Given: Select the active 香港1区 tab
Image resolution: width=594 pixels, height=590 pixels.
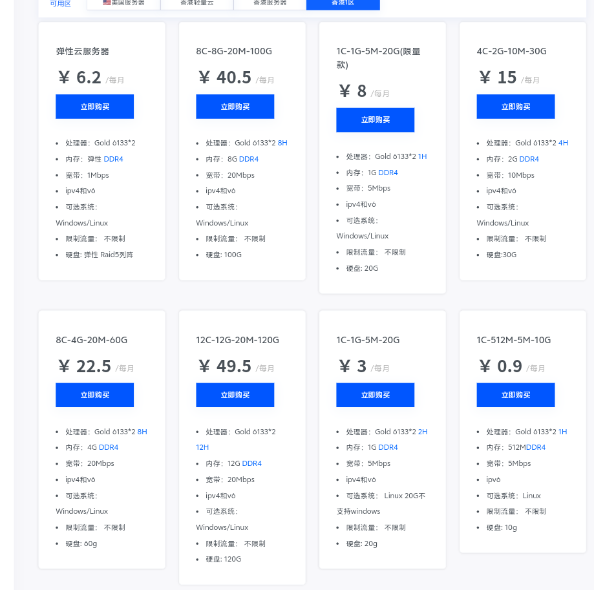Looking at the screenshot, I should click(343, 3).
